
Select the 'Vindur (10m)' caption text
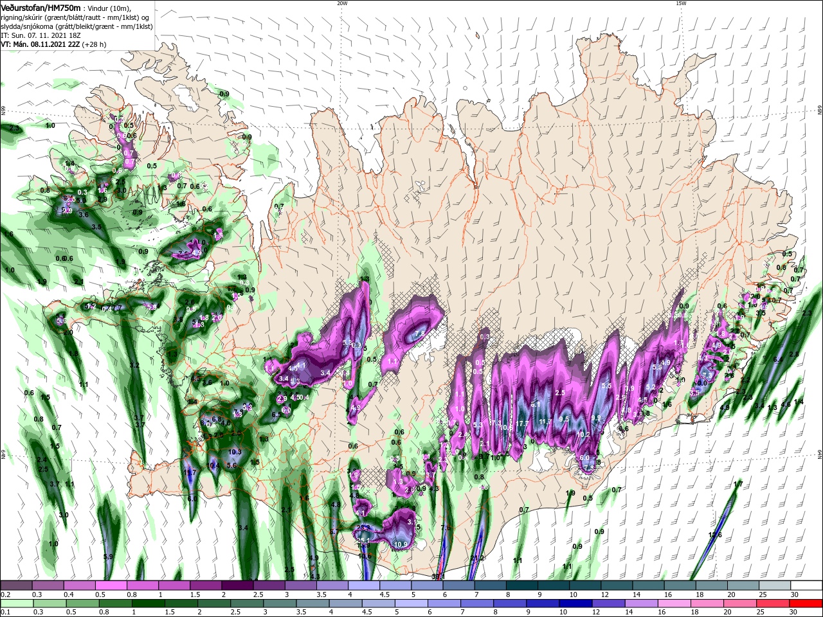(x=109, y=8)
